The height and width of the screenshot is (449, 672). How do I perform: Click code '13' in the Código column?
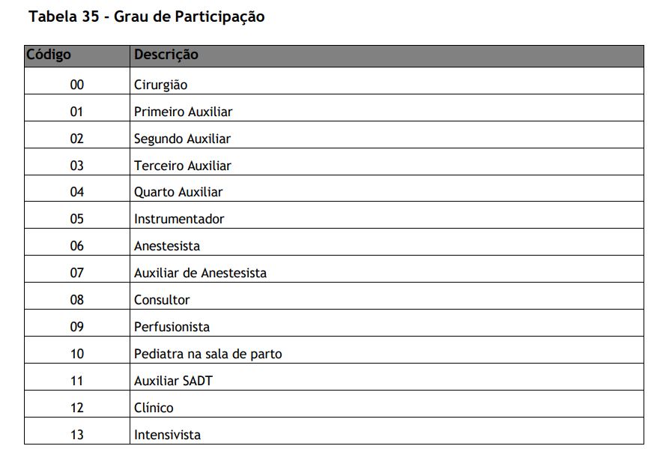click(x=77, y=435)
